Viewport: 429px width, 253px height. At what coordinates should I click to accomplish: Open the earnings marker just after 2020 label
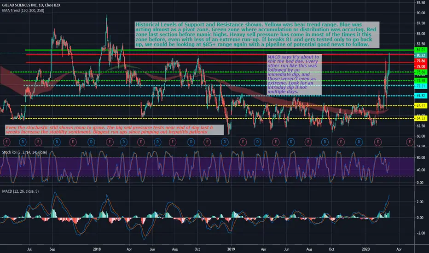(378, 142)
